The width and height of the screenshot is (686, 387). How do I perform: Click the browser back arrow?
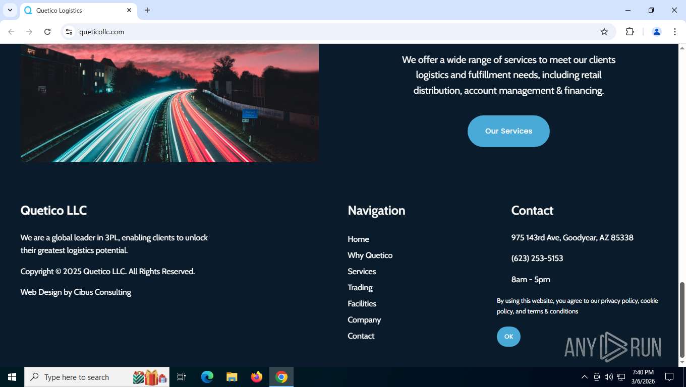(11, 32)
